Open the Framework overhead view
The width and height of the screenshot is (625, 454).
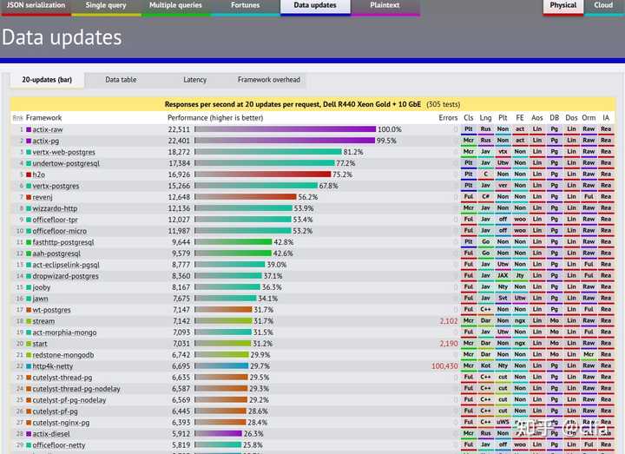point(268,80)
